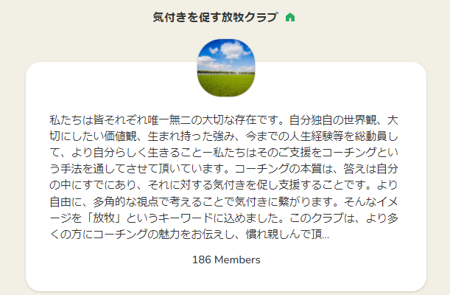Click the description's first line starting 私たちは皆それぞれ
The image size is (450, 295).
(x=225, y=120)
